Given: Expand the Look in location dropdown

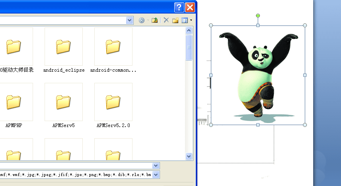Looking at the screenshot, I should (x=129, y=20).
